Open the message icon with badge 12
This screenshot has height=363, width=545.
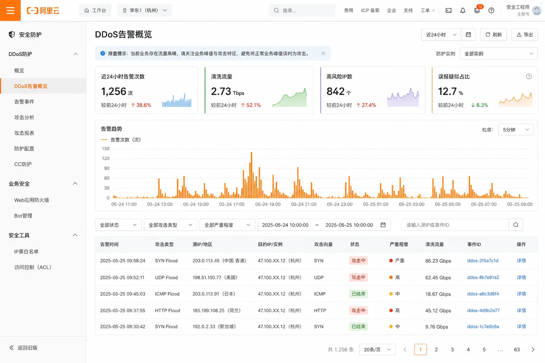click(x=477, y=11)
